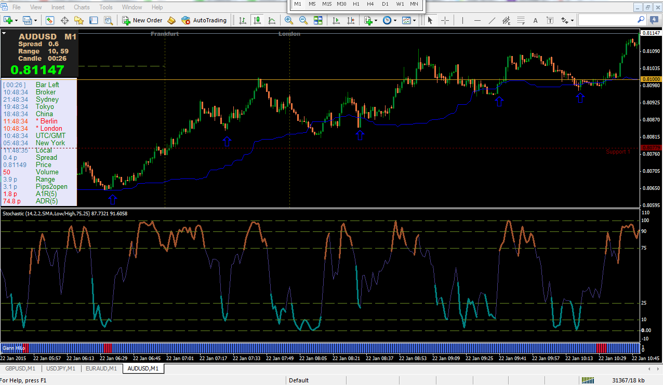Image resolution: width=663 pixels, height=385 pixels.
Task: Select the MN timeframe button
Action: pyautogui.click(x=414, y=4)
